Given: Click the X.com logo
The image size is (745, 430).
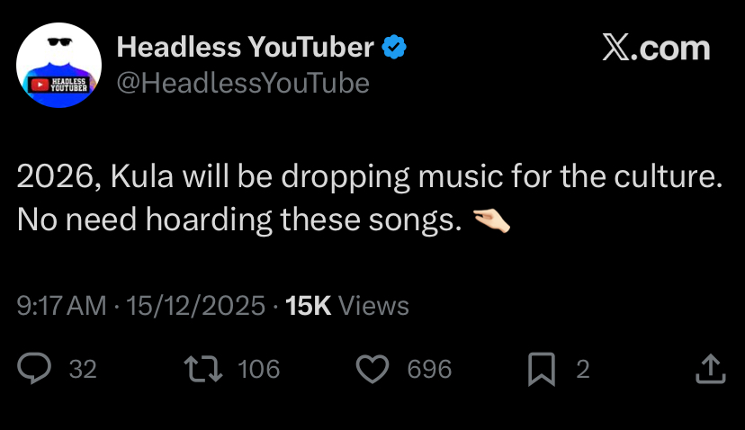Looking at the screenshot, I should pyautogui.click(x=656, y=49).
